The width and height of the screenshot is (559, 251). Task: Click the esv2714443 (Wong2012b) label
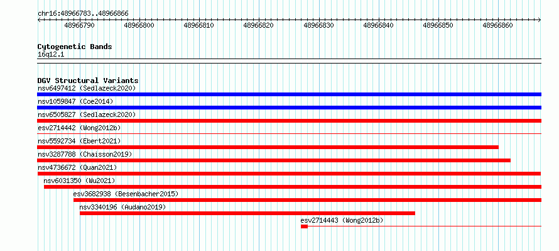(x=342, y=220)
